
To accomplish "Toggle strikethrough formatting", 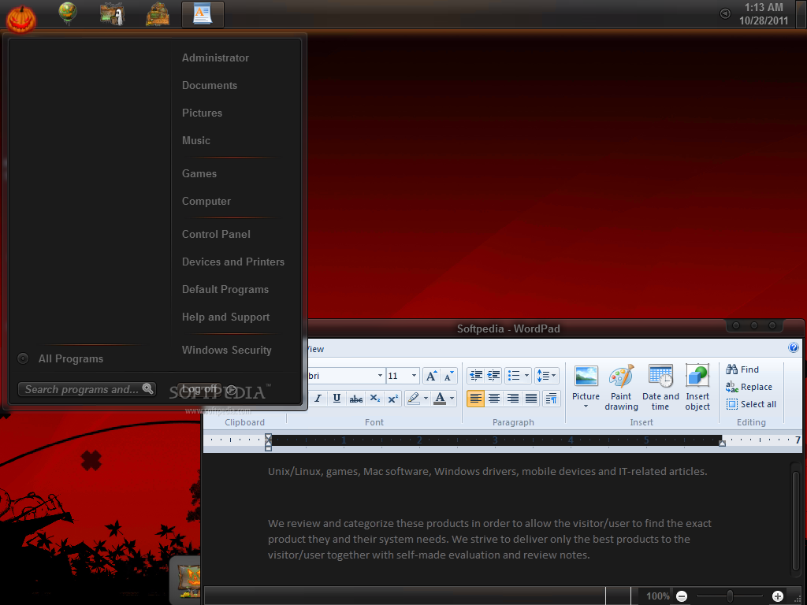I will click(x=355, y=398).
